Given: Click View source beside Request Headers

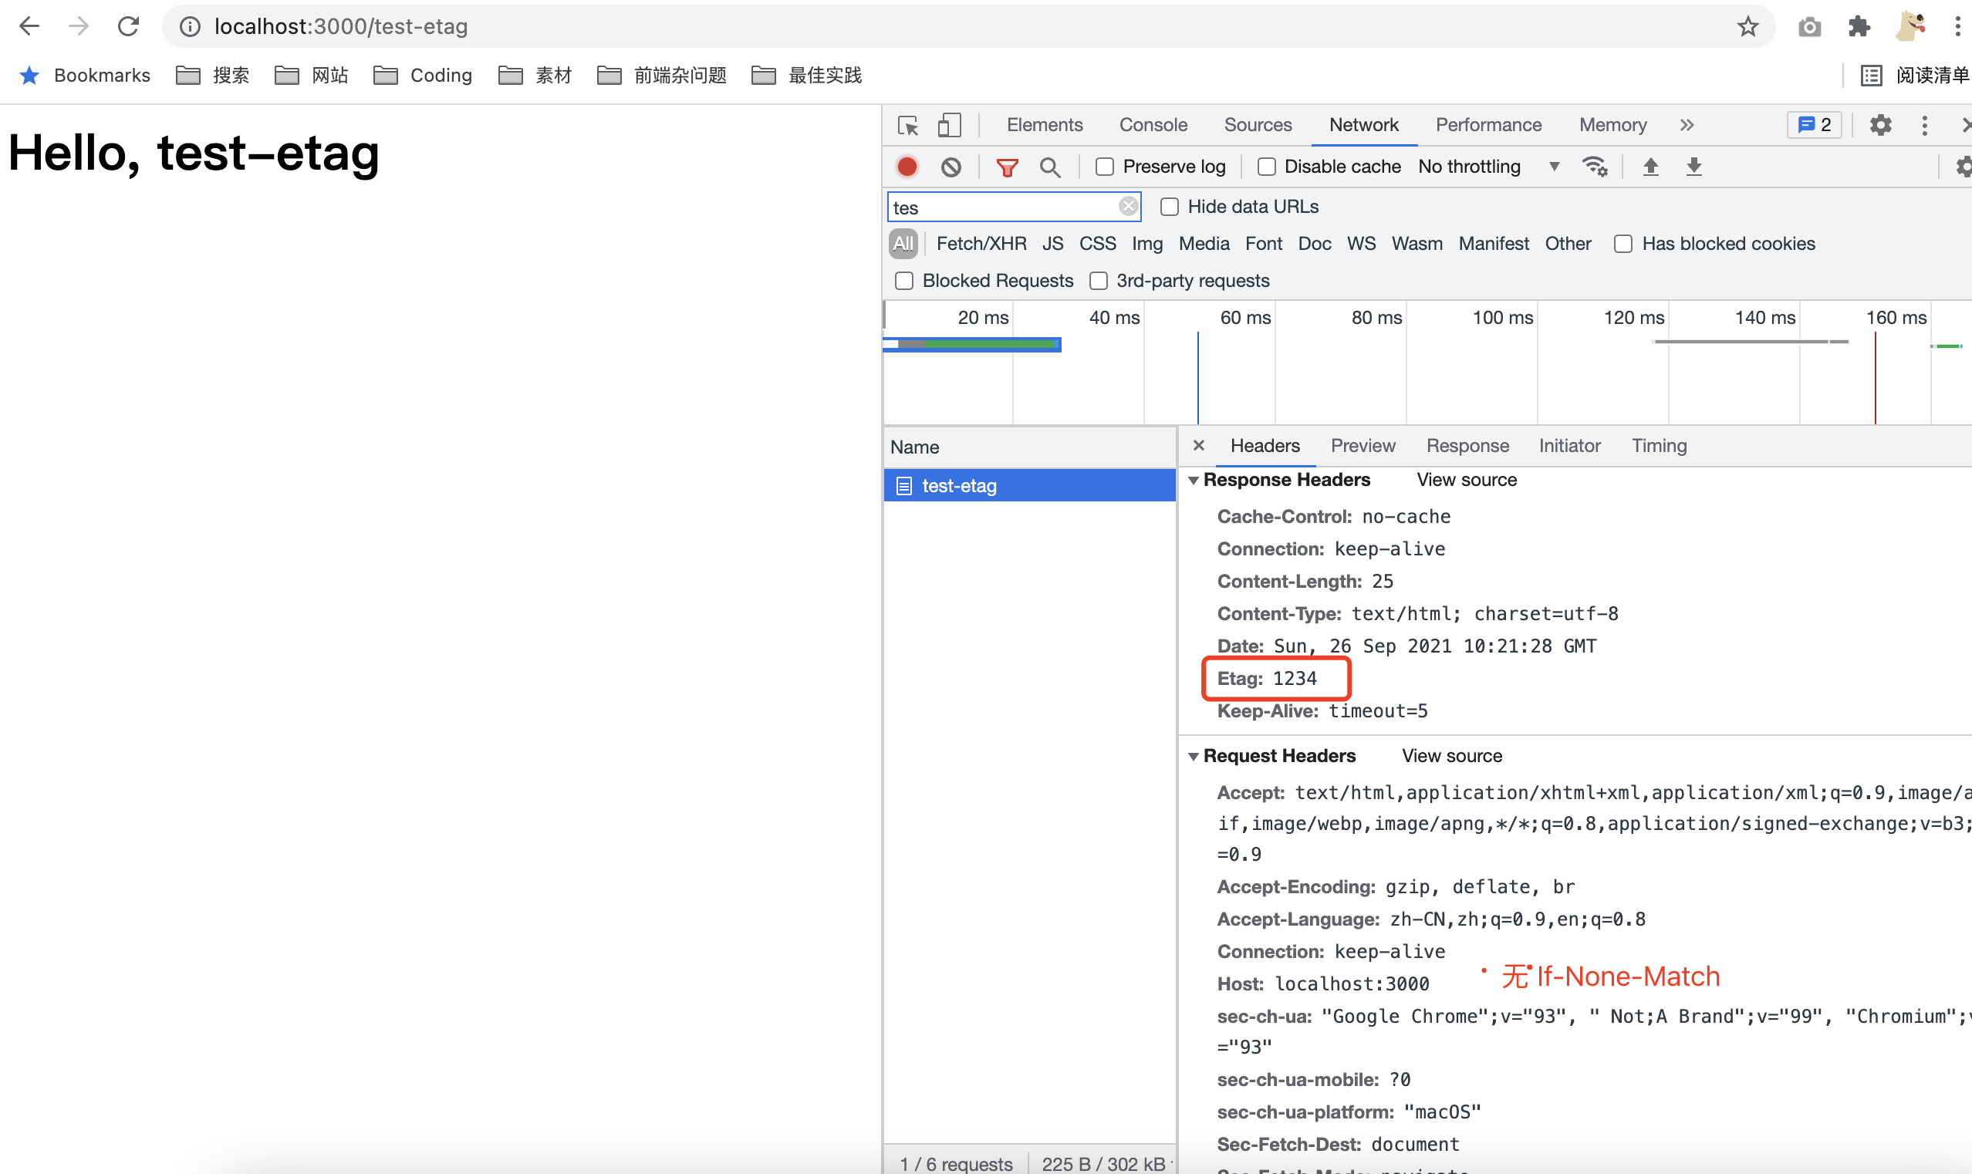Looking at the screenshot, I should pyautogui.click(x=1451, y=756).
